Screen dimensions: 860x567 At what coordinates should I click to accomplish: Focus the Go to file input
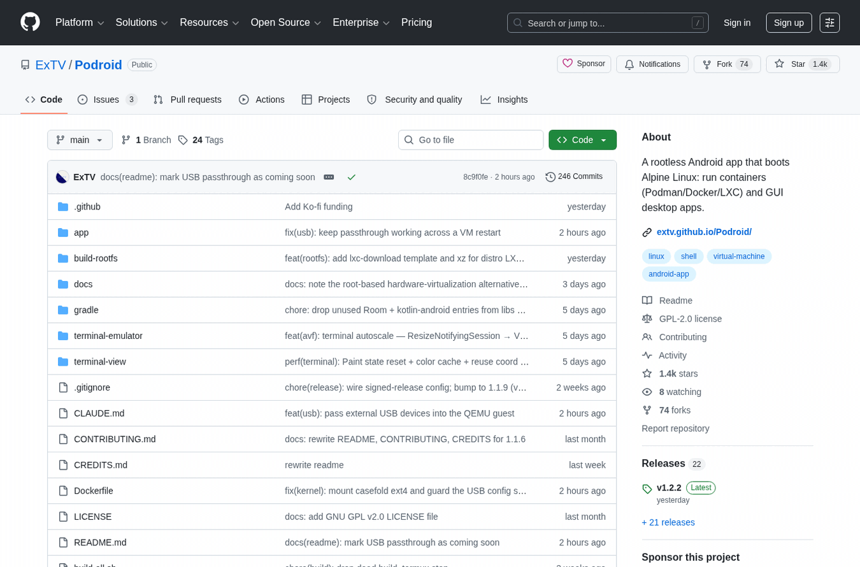click(471, 140)
